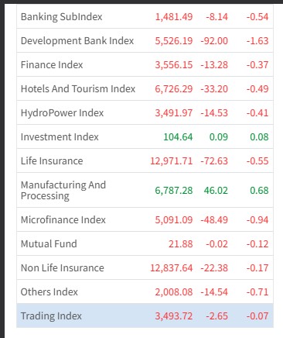283x338 pixels.
Task: Click the -0.07 Trading Index percent change
Action: point(257,316)
